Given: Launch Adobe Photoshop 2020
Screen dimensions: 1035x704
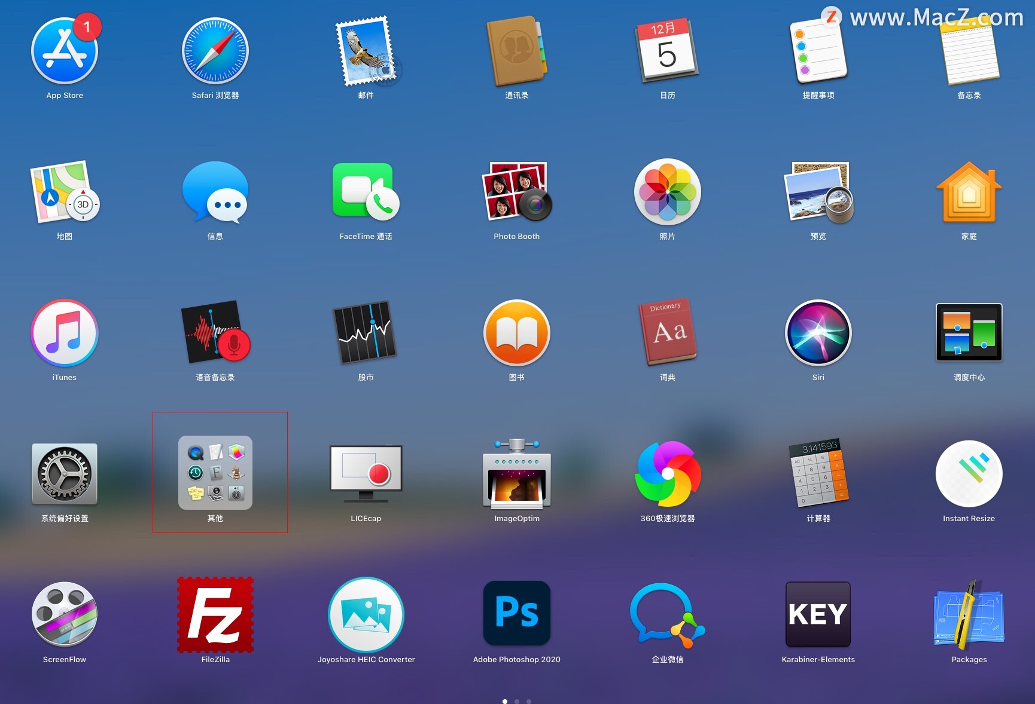Looking at the screenshot, I should click(x=517, y=614).
